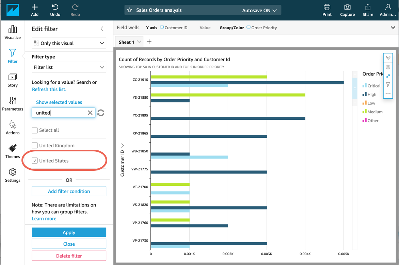The width and height of the screenshot is (399, 265).
Task: Open the Filter list type dropdown
Action: (69, 67)
